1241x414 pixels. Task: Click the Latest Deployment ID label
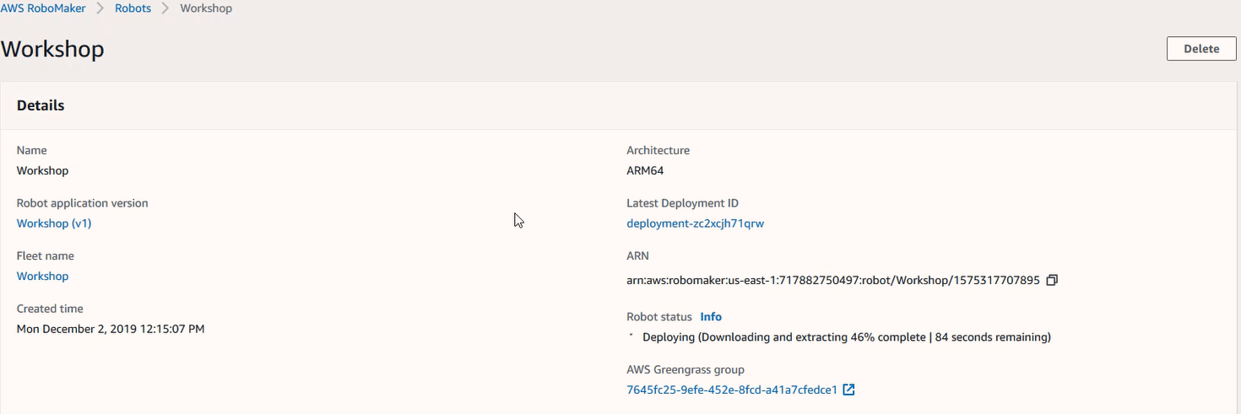pyautogui.click(x=683, y=203)
